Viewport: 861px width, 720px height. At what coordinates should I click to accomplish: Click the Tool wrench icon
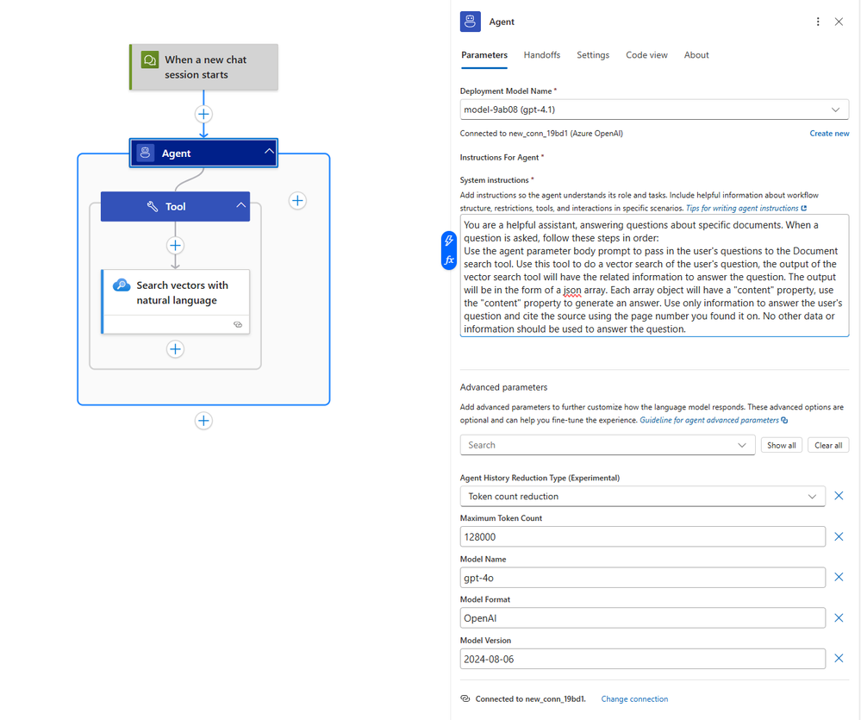[152, 206]
